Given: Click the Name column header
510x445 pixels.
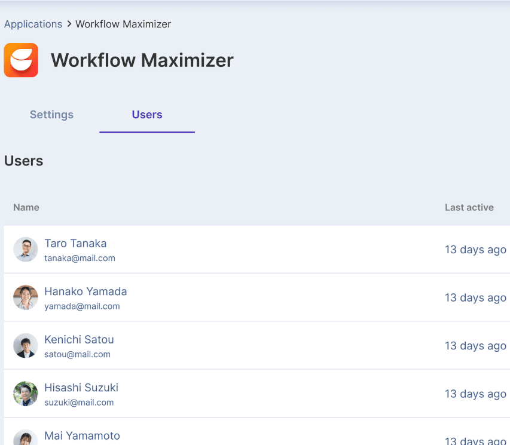Looking at the screenshot, I should pyautogui.click(x=26, y=207).
